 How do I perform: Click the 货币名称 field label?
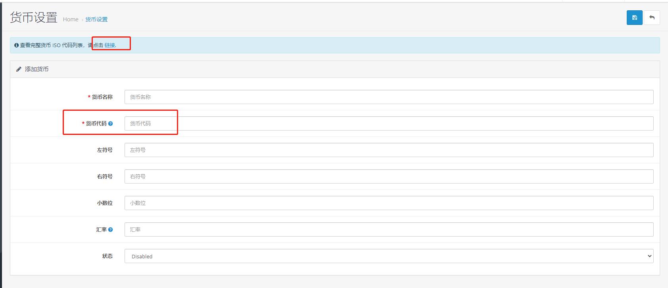[102, 97]
